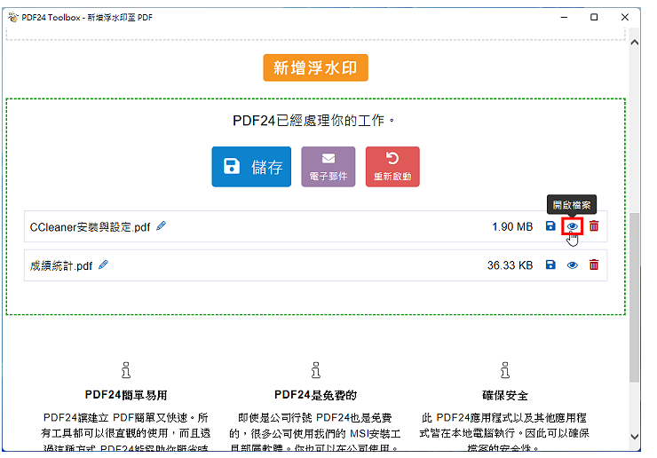The height and width of the screenshot is (458, 657).
Task: Click the 1.90 MB file size
Action: 512,226
